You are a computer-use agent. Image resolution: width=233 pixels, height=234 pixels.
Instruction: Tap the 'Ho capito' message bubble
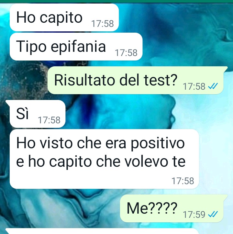64,17
